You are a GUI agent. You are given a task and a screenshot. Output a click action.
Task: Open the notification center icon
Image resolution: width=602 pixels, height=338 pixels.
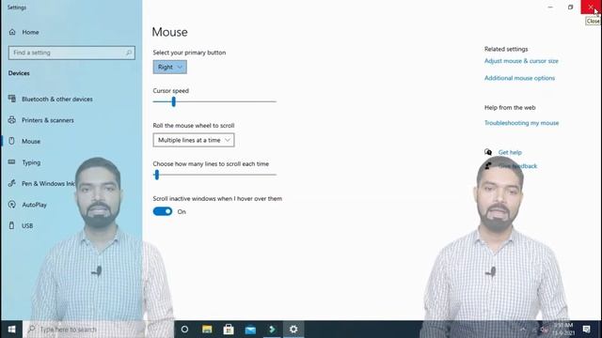[586, 330]
